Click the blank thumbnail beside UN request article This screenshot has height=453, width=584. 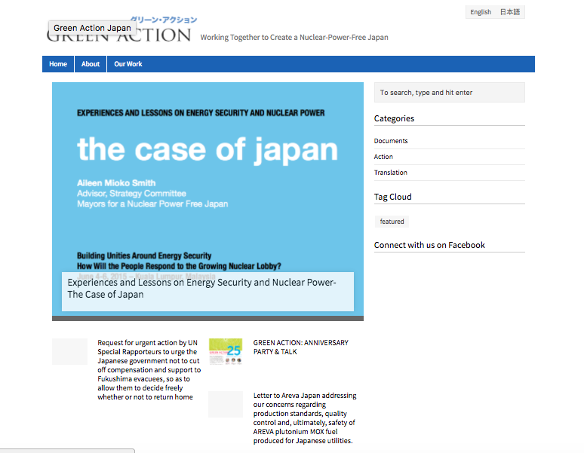pos(69,351)
